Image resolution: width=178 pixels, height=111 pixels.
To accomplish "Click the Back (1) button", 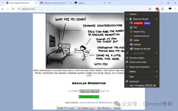I will click(84, 91).
